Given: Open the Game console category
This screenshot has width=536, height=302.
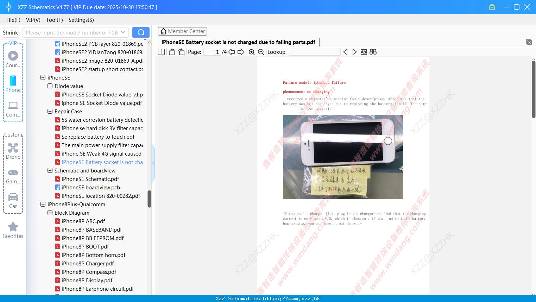Looking at the screenshot, I should (13, 176).
